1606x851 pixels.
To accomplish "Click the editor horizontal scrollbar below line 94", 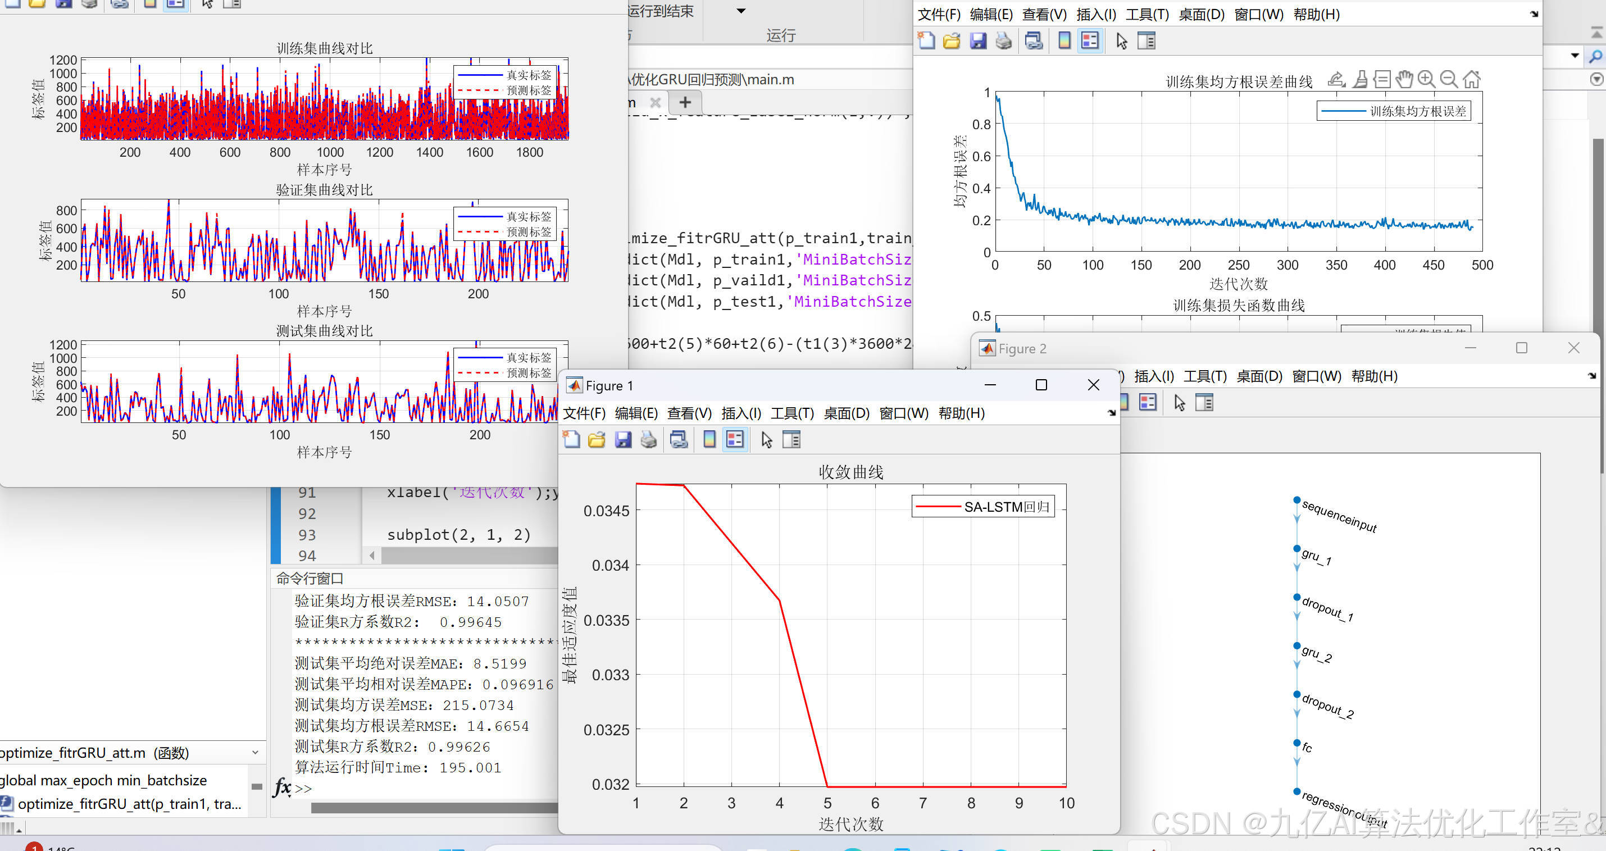I will 467,555.
